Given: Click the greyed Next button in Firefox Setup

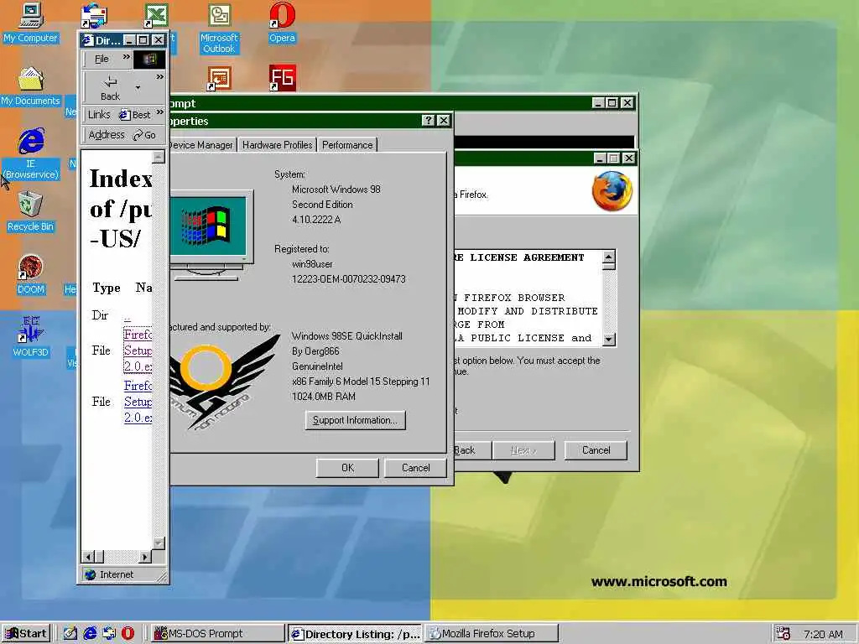Looking at the screenshot, I should point(523,450).
